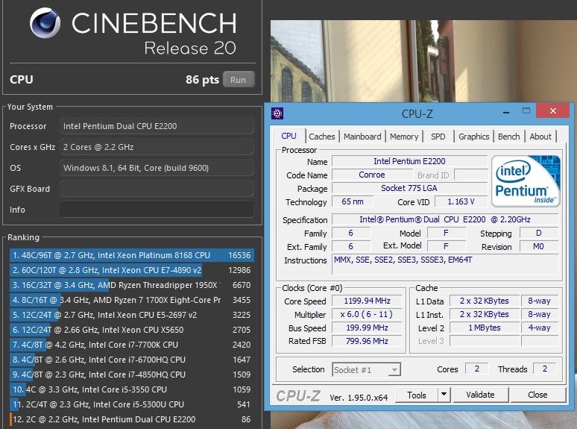Select ranking entry Core i7-4850HQ
The width and height of the screenshot is (577, 429).
coord(132,375)
